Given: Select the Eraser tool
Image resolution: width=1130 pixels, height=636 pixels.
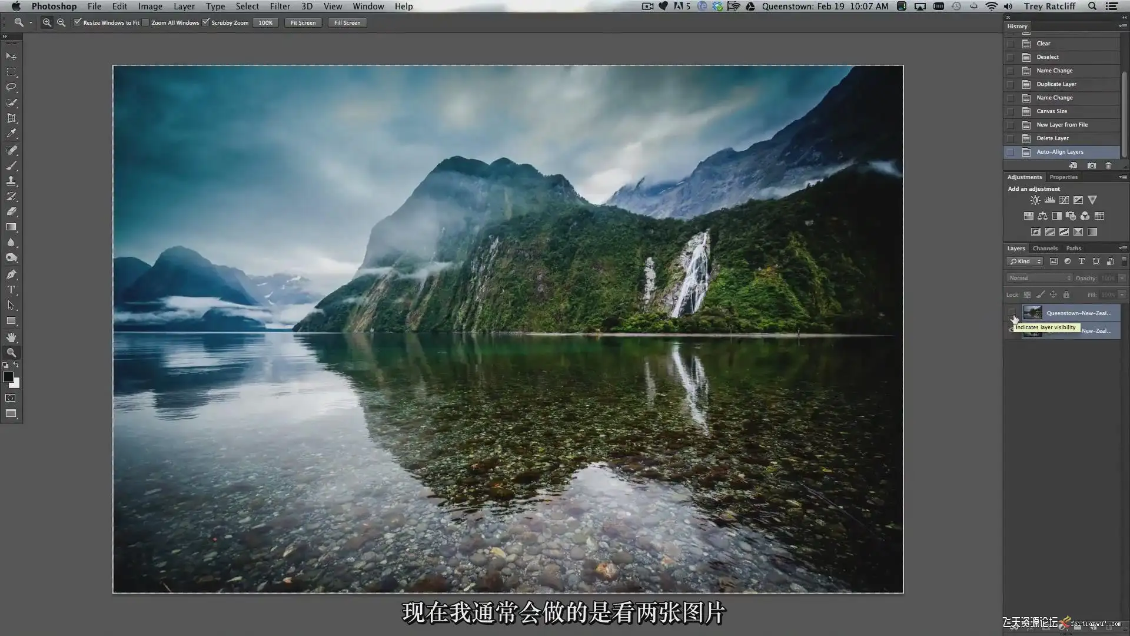Looking at the screenshot, I should coord(11,211).
